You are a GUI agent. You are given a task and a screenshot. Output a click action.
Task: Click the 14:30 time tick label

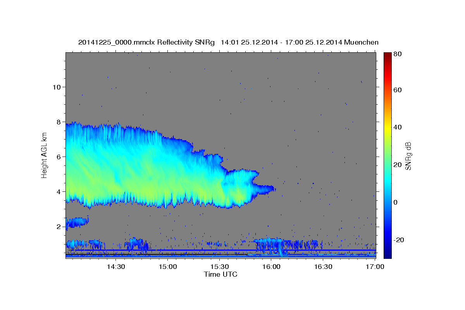[116, 267]
